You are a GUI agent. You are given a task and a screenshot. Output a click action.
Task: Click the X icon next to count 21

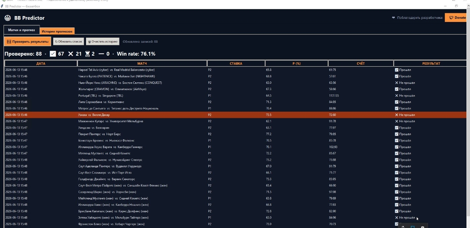(70, 54)
